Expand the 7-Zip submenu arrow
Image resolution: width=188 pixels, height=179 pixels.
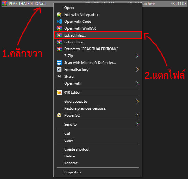click(137, 56)
